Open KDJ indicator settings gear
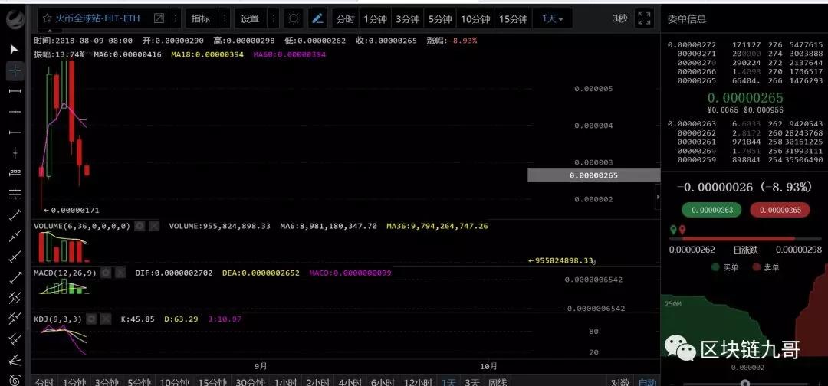828x386 pixels. click(x=91, y=319)
